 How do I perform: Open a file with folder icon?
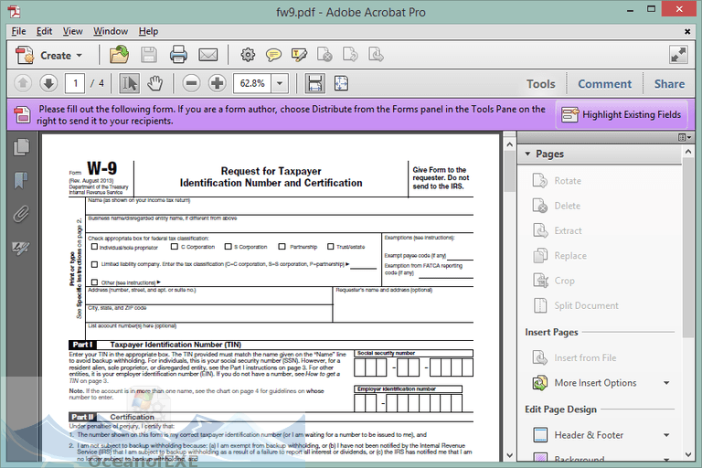(x=119, y=55)
